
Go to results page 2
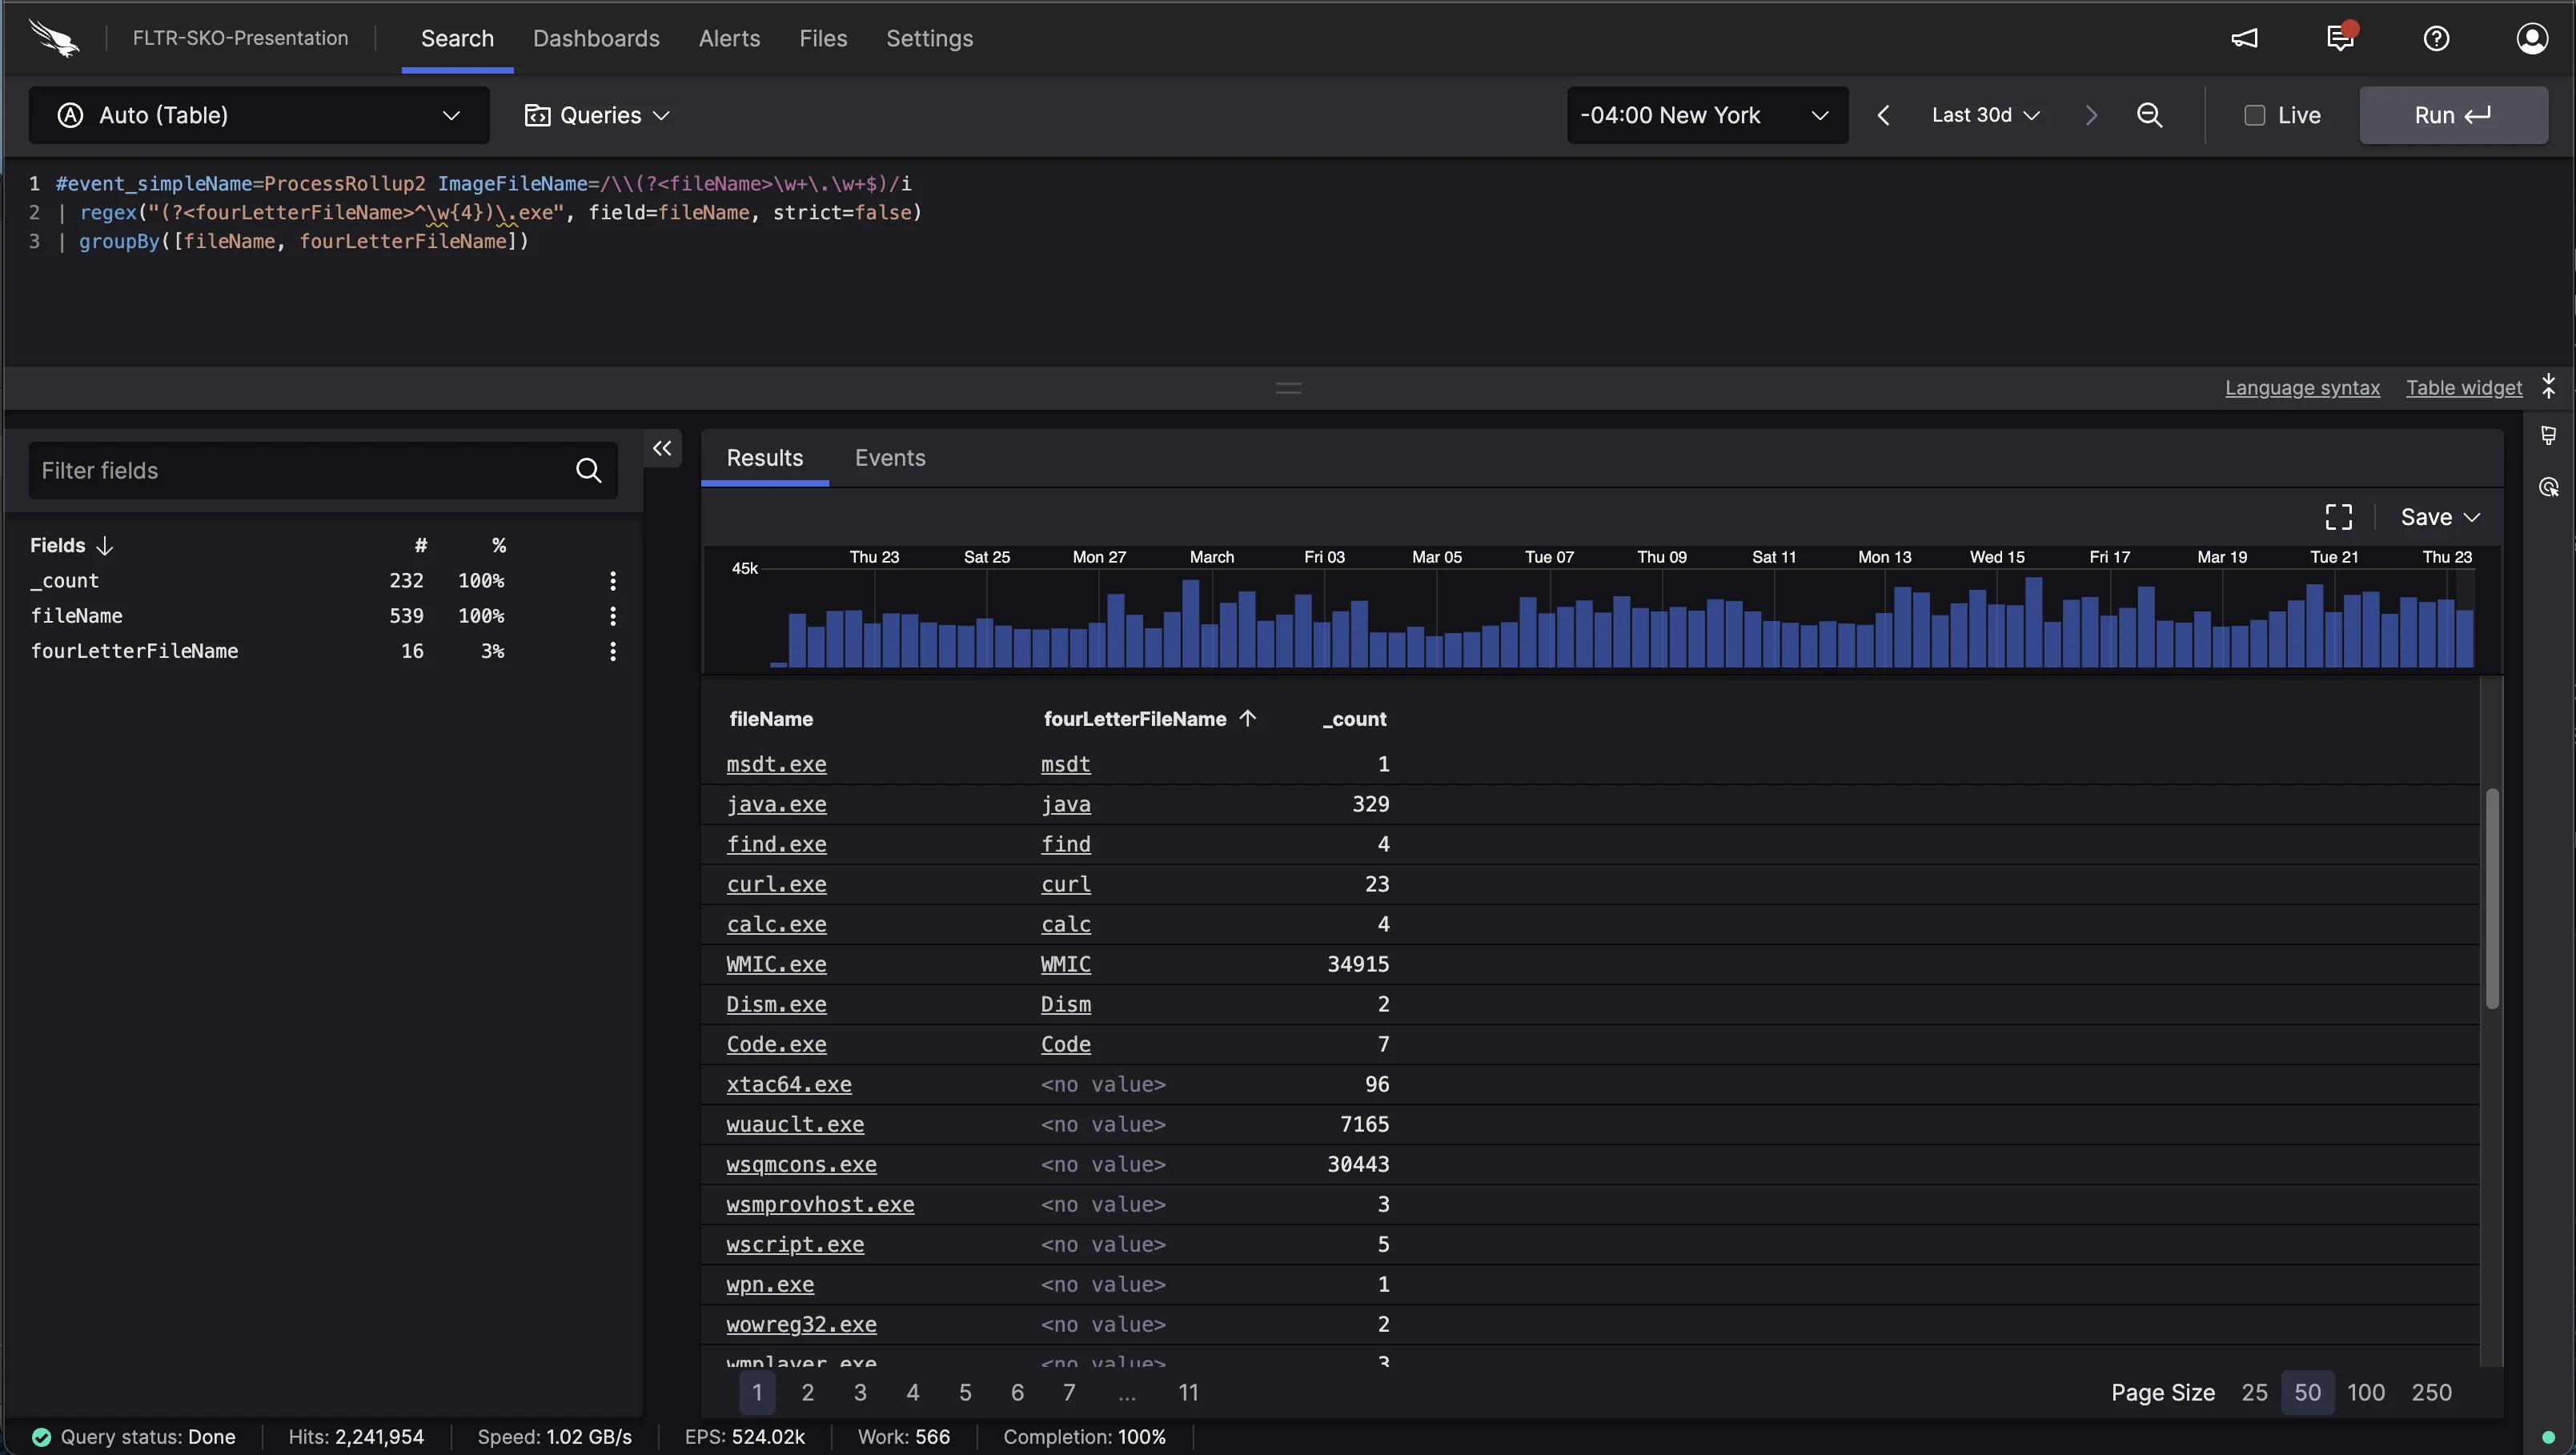(x=808, y=1392)
